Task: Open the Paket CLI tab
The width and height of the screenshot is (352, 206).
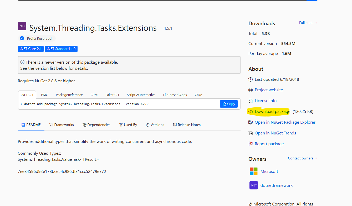Action: 112,95
